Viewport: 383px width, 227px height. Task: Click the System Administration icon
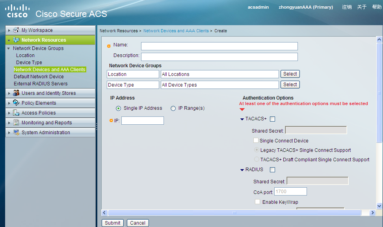click(x=16, y=132)
